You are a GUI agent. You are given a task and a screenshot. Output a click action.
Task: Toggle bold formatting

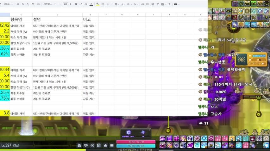(x=76, y=4)
